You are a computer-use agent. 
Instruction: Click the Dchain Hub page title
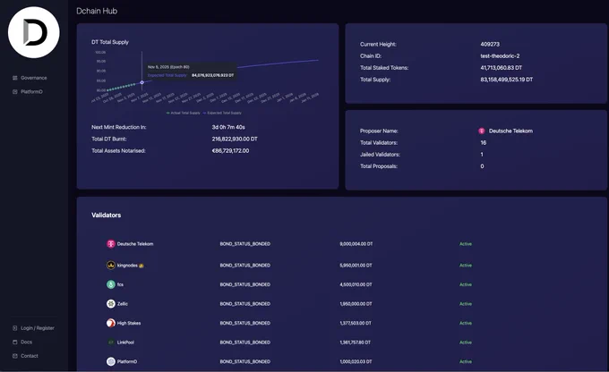(97, 12)
